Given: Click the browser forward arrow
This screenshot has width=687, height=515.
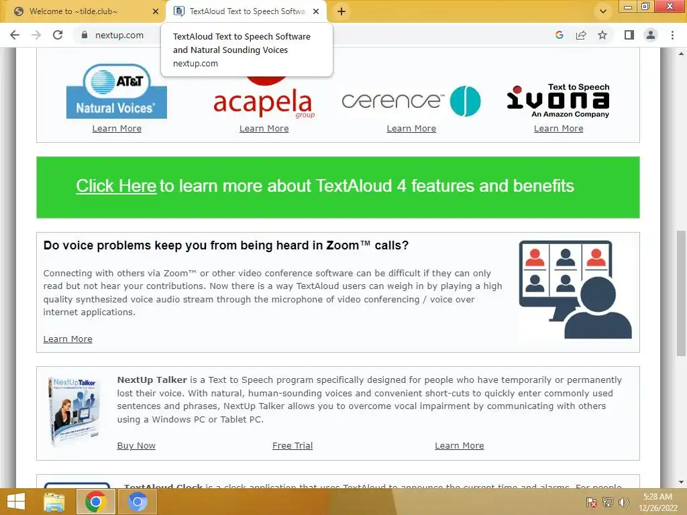Looking at the screenshot, I should 36,35.
